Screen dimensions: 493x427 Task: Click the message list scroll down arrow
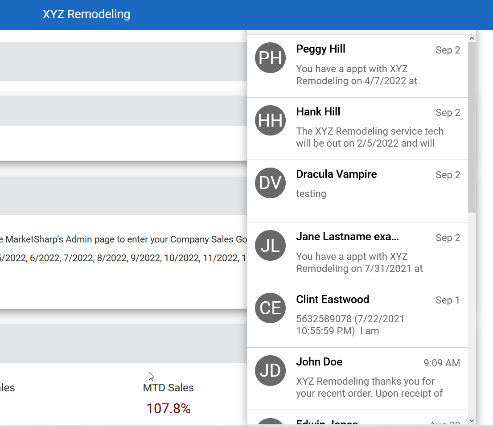point(472,421)
